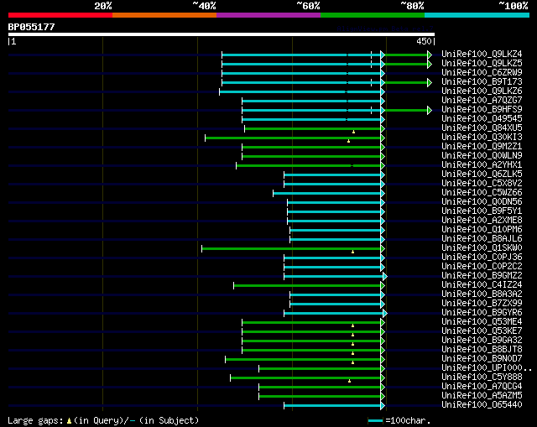Click the green alignment bar for Q30KI3

293,138
